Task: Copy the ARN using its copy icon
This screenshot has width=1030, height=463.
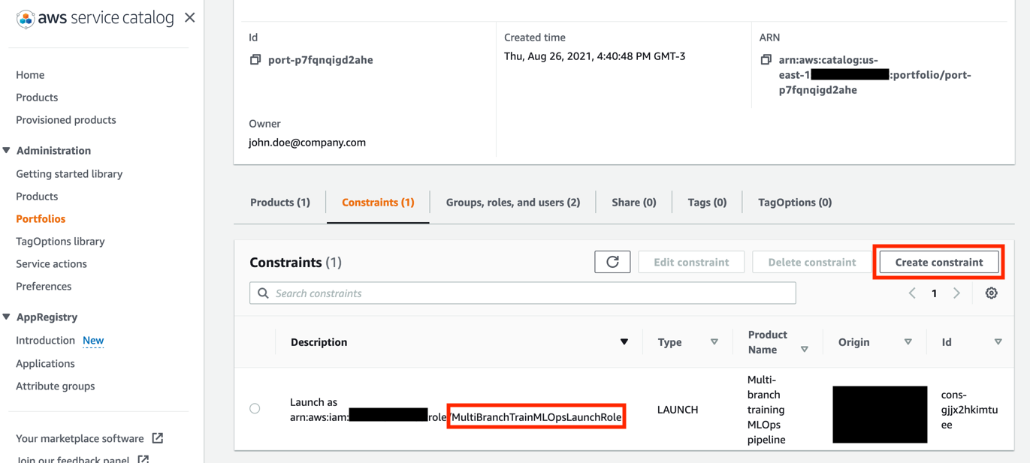Action: coord(766,59)
